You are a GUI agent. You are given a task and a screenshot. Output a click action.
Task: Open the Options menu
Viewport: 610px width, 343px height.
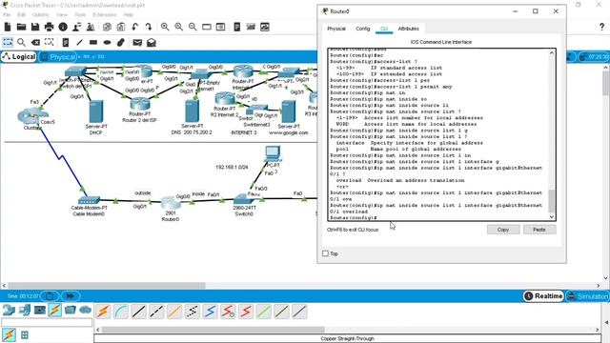[40, 15]
